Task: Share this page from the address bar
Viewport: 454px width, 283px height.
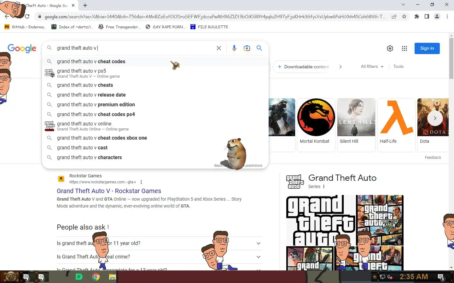Action: 394,16
